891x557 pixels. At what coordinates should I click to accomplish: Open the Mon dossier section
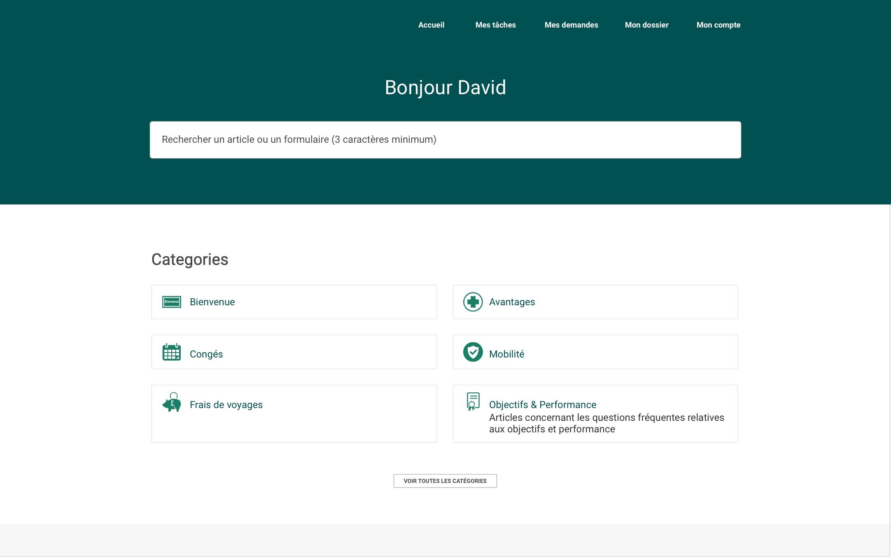click(x=646, y=25)
